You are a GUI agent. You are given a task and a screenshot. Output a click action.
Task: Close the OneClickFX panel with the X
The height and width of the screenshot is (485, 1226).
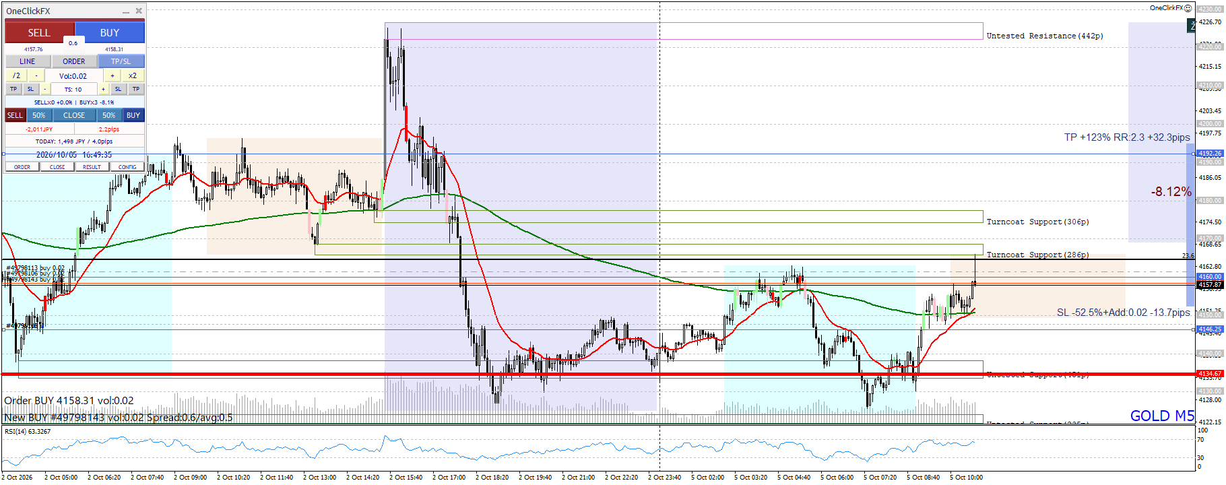click(139, 11)
